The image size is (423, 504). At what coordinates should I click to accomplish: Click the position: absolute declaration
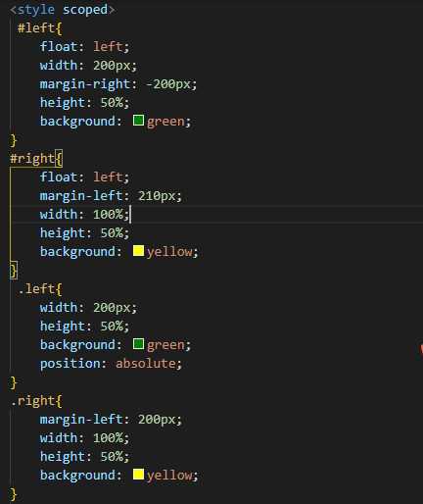tap(111, 364)
